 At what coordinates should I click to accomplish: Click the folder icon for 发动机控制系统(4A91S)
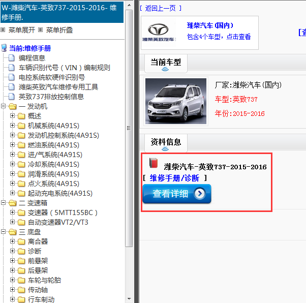21,135
